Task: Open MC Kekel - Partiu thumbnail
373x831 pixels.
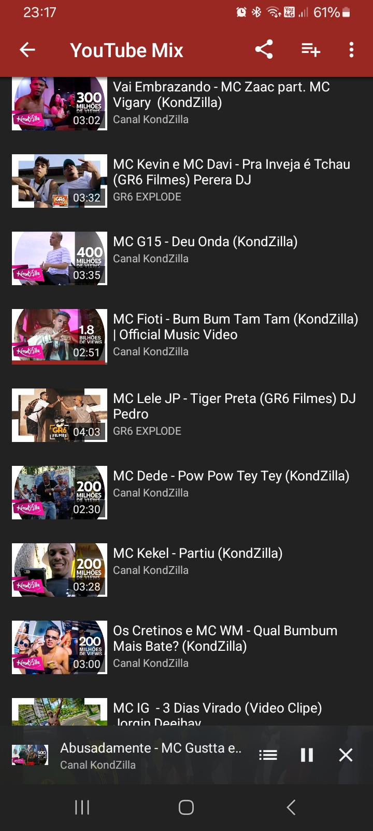Action: coord(60,570)
